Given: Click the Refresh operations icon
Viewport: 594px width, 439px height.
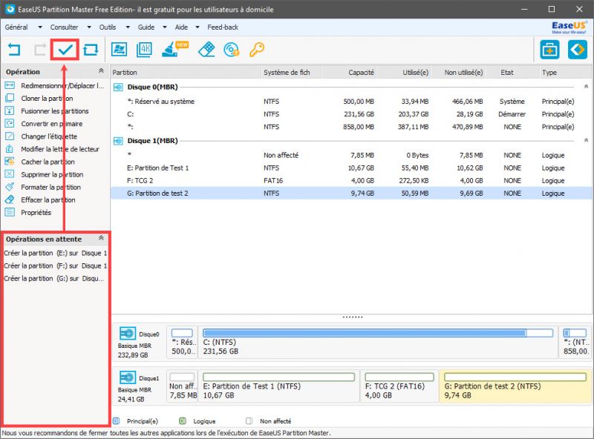Looking at the screenshot, I should tap(89, 49).
